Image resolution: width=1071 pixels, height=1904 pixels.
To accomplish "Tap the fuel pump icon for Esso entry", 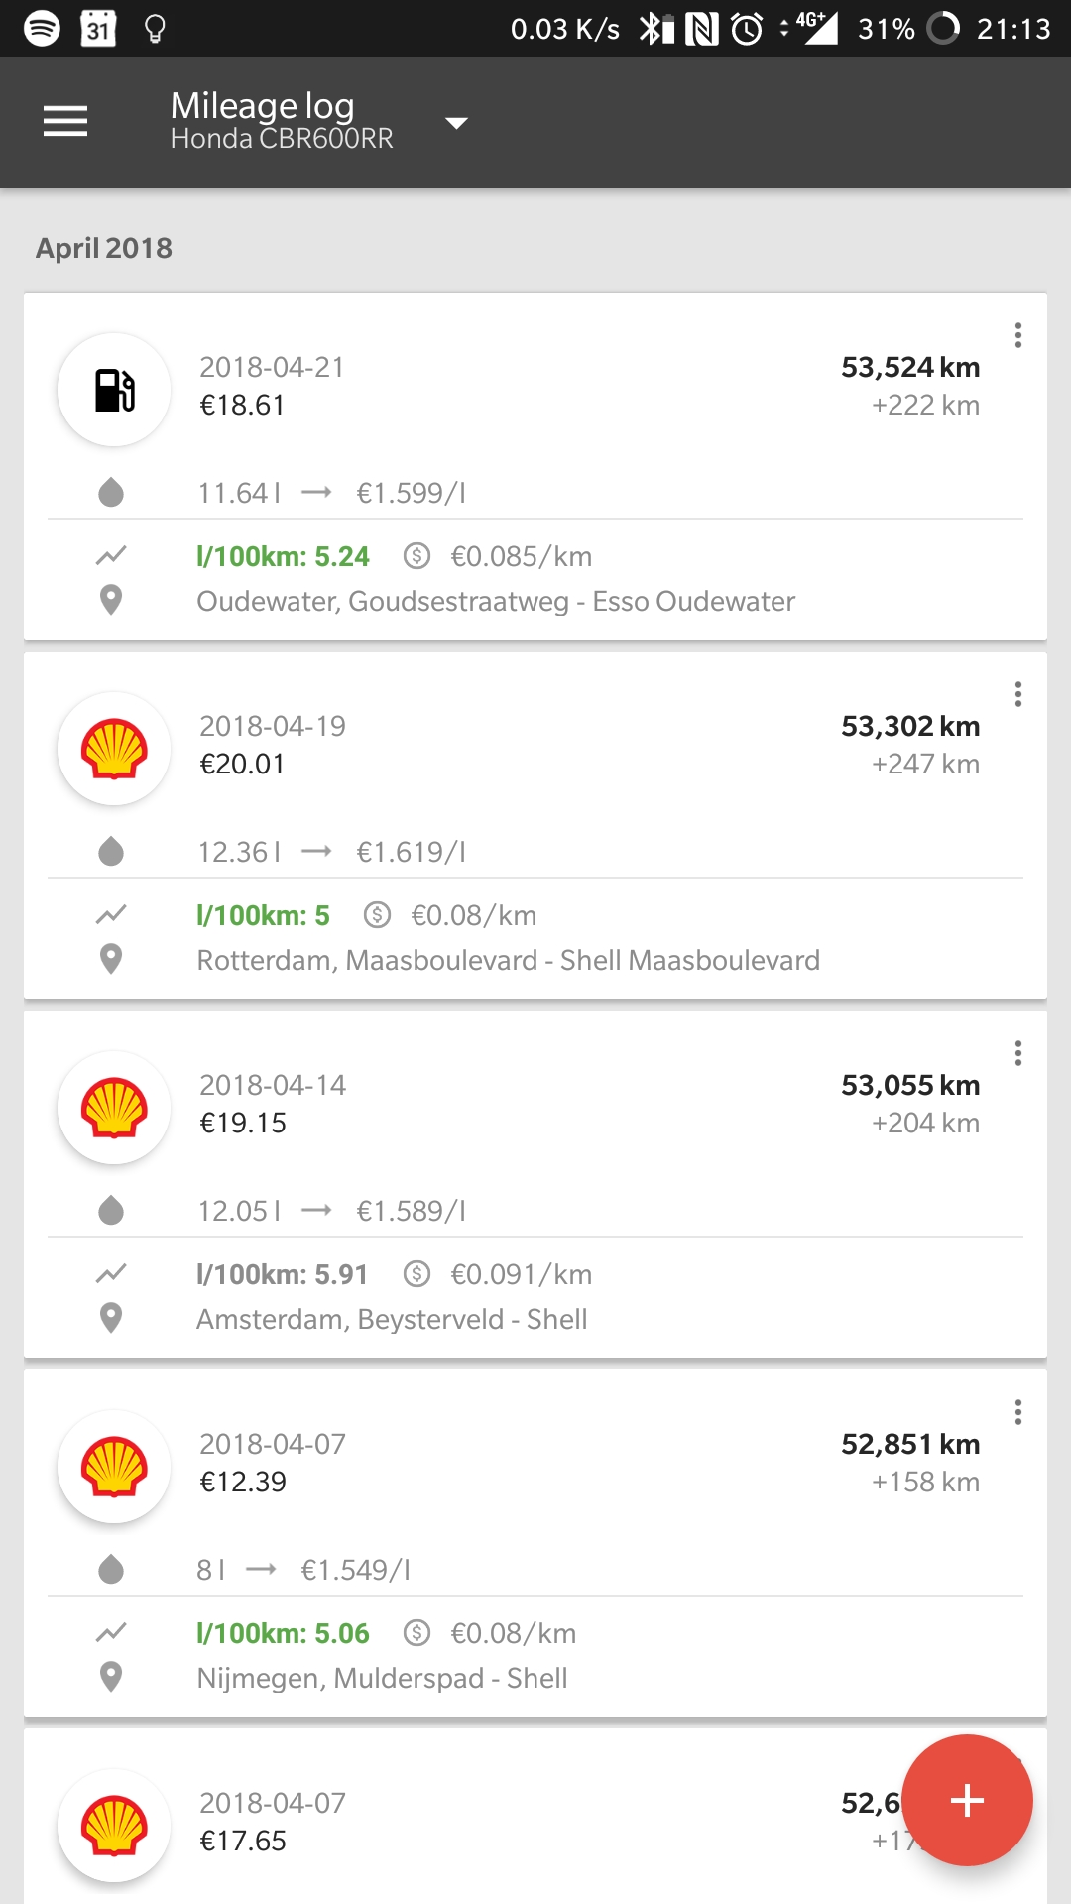I will pyautogui.click(x=115, y=390).
